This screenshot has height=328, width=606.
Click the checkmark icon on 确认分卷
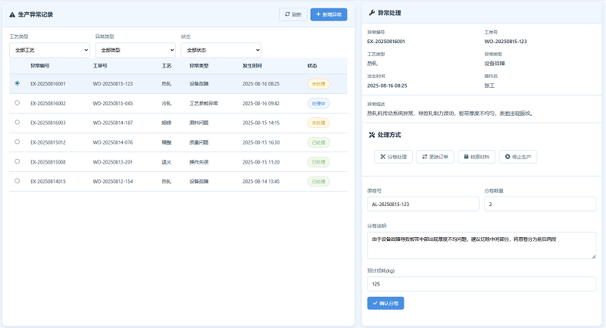click(x=375, y=303)
